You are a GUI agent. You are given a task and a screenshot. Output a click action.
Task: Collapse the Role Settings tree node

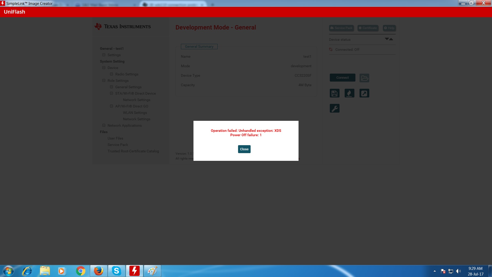pyautogui.click(x=104, y=81)
